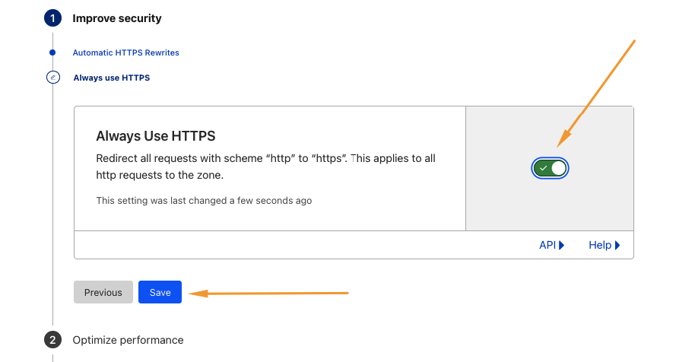Click the Always Use HTTPS card title
695x362 pixels.
click(x=156, y=136)
